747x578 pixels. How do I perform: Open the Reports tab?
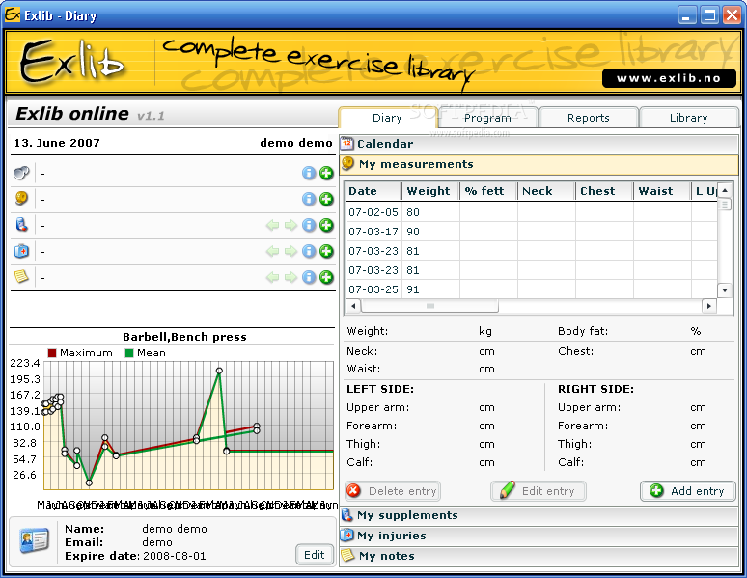(x=589, y=118)
